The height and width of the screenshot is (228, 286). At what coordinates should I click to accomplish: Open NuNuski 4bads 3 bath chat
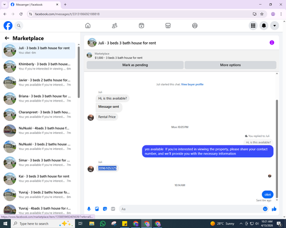click(x=38, y=131)
